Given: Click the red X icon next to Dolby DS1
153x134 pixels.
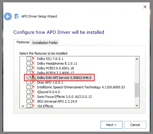Looking at the screenshot, I should pos(33,59).
